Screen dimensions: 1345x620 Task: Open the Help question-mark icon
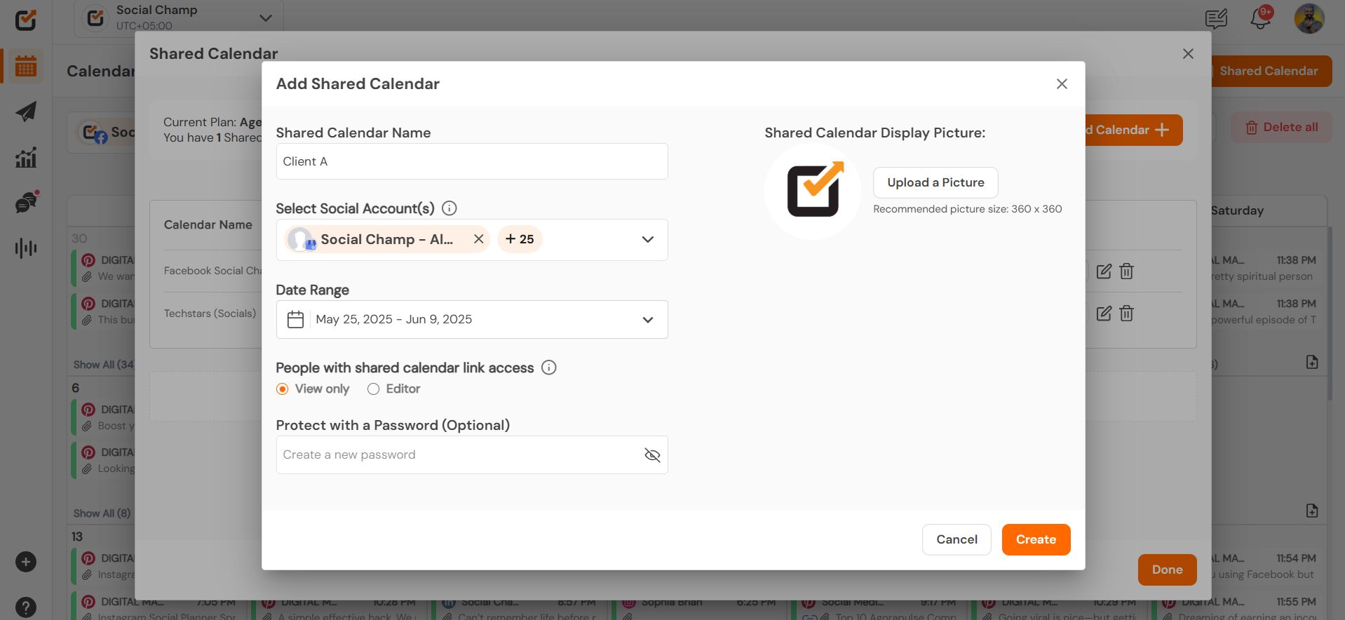[26, 607]
